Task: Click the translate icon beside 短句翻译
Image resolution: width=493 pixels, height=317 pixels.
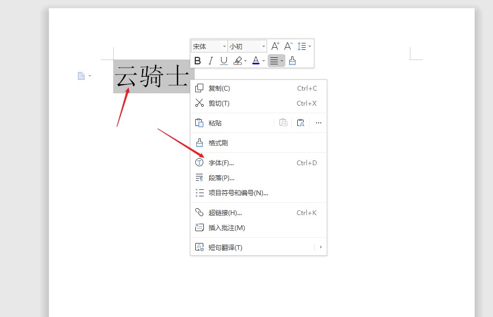Action: click(200, 247)
